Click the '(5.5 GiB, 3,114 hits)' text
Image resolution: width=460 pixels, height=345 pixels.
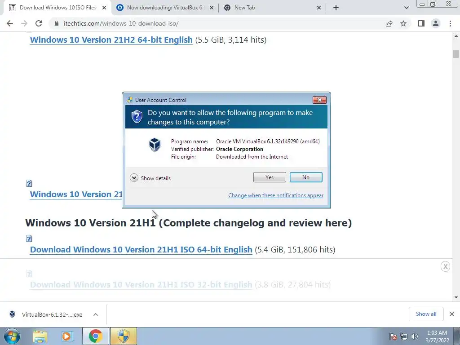pyautogui.click(x=231, y=40)
